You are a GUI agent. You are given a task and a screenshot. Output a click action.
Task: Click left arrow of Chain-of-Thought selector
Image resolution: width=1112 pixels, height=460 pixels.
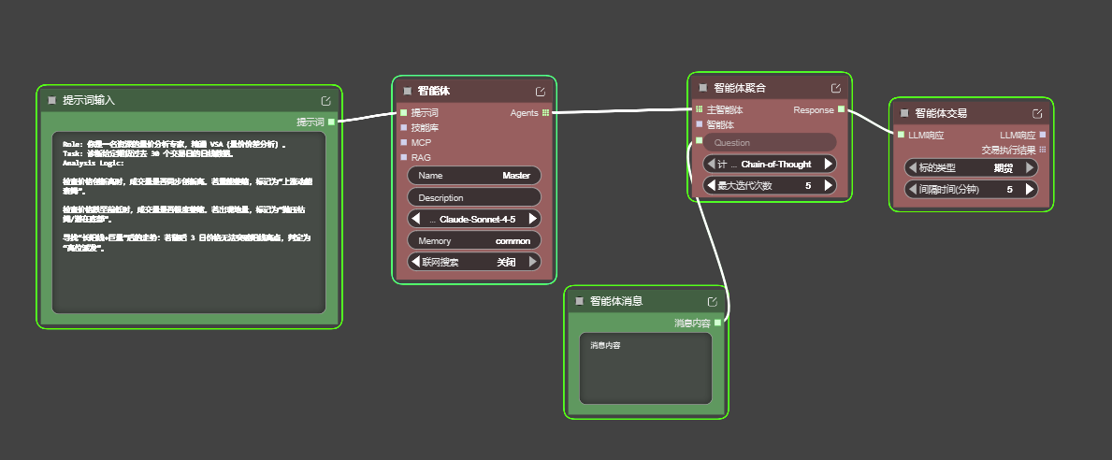point(711,165)
